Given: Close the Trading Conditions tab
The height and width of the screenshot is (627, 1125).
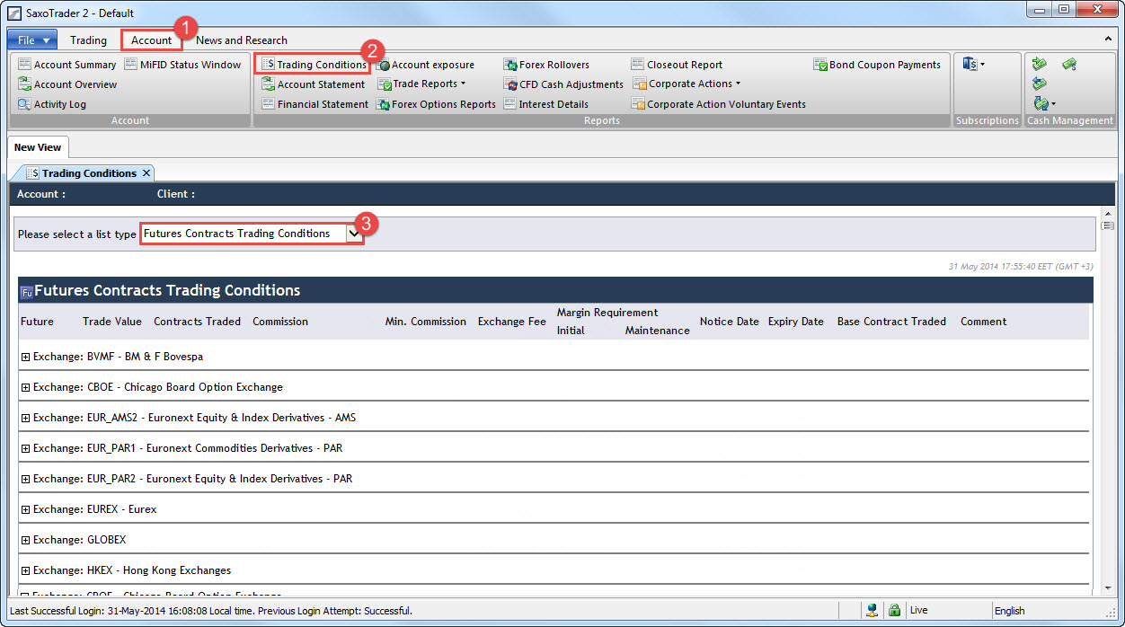Looking at the screenshot, I should pyautogui.click(x=146, y=173).
